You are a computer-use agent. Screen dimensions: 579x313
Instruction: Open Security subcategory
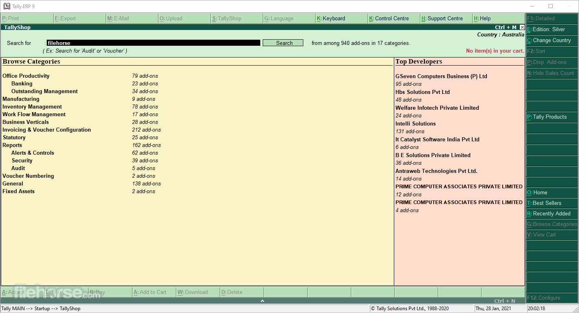tap(22, 161)
